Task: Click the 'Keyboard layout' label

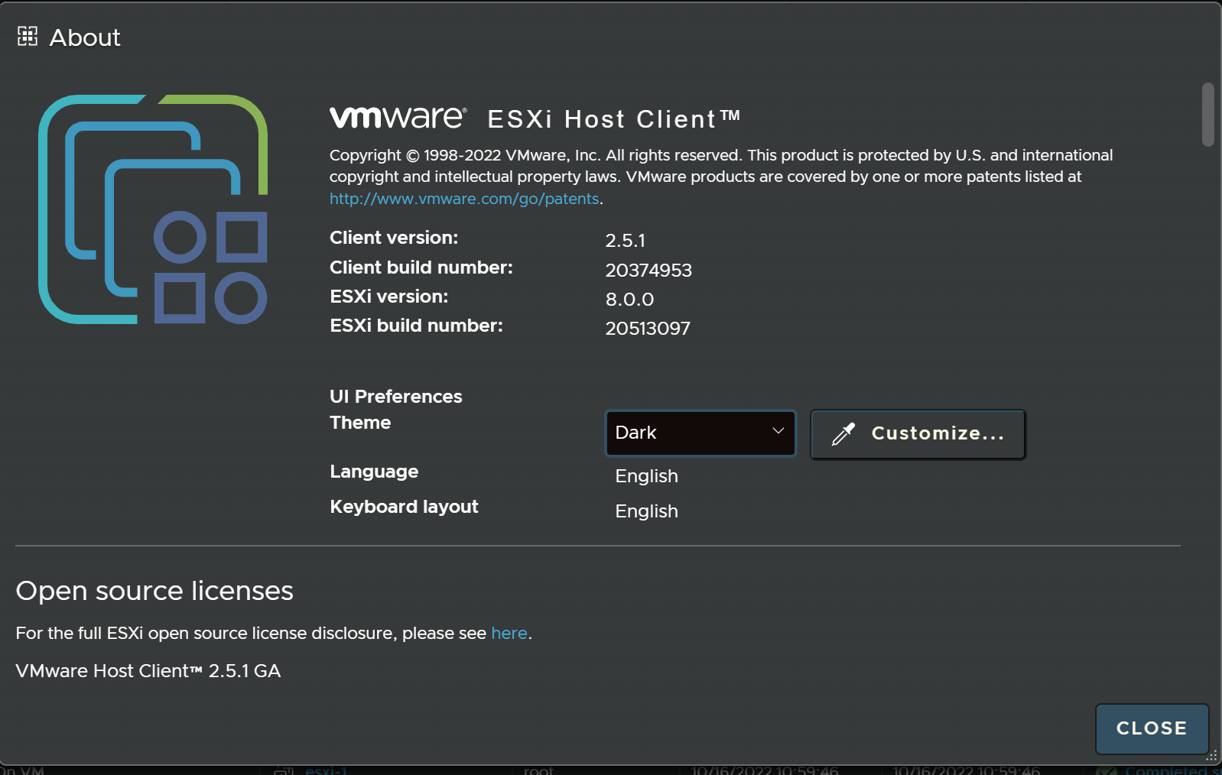Action: 404,507
